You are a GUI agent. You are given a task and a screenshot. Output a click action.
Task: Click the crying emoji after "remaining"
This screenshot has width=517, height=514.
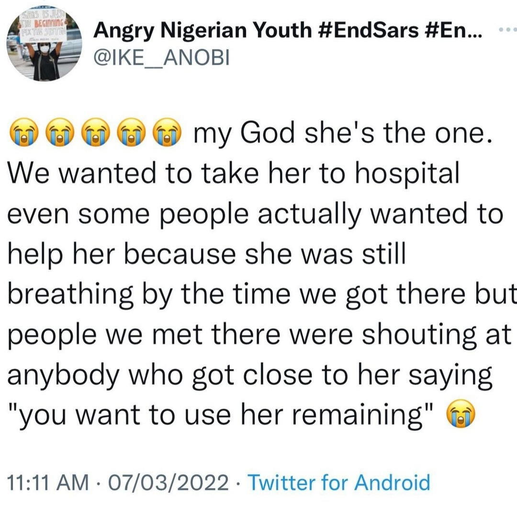[461, 413]
